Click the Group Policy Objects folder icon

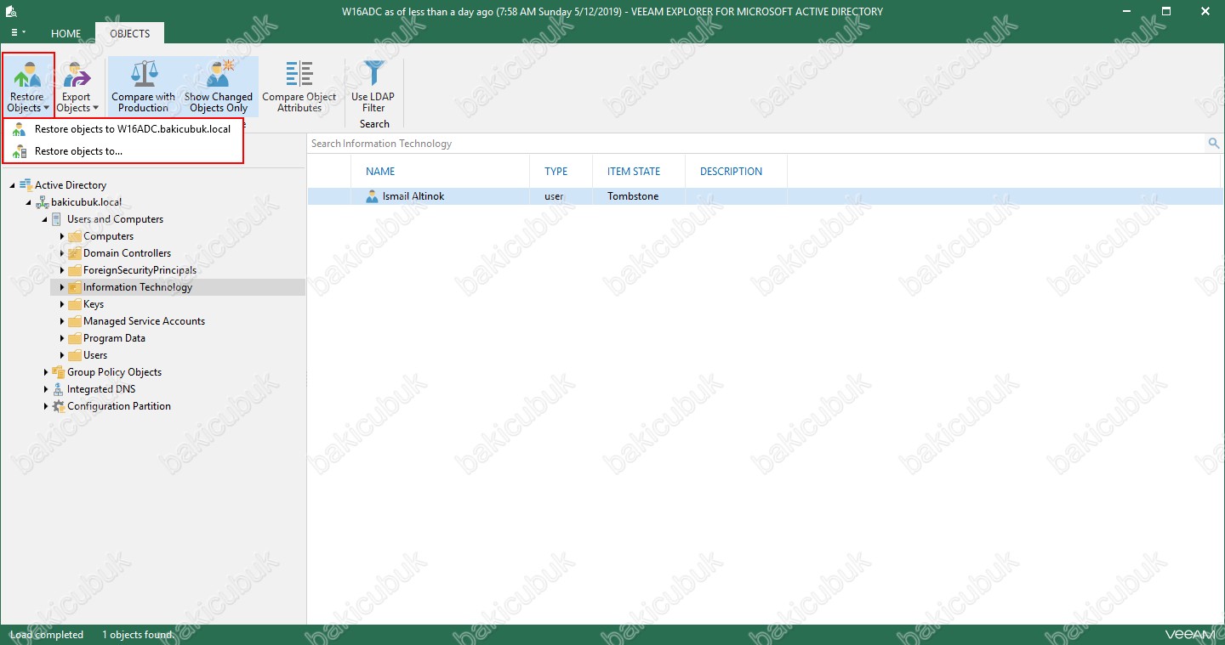(58, 372)
